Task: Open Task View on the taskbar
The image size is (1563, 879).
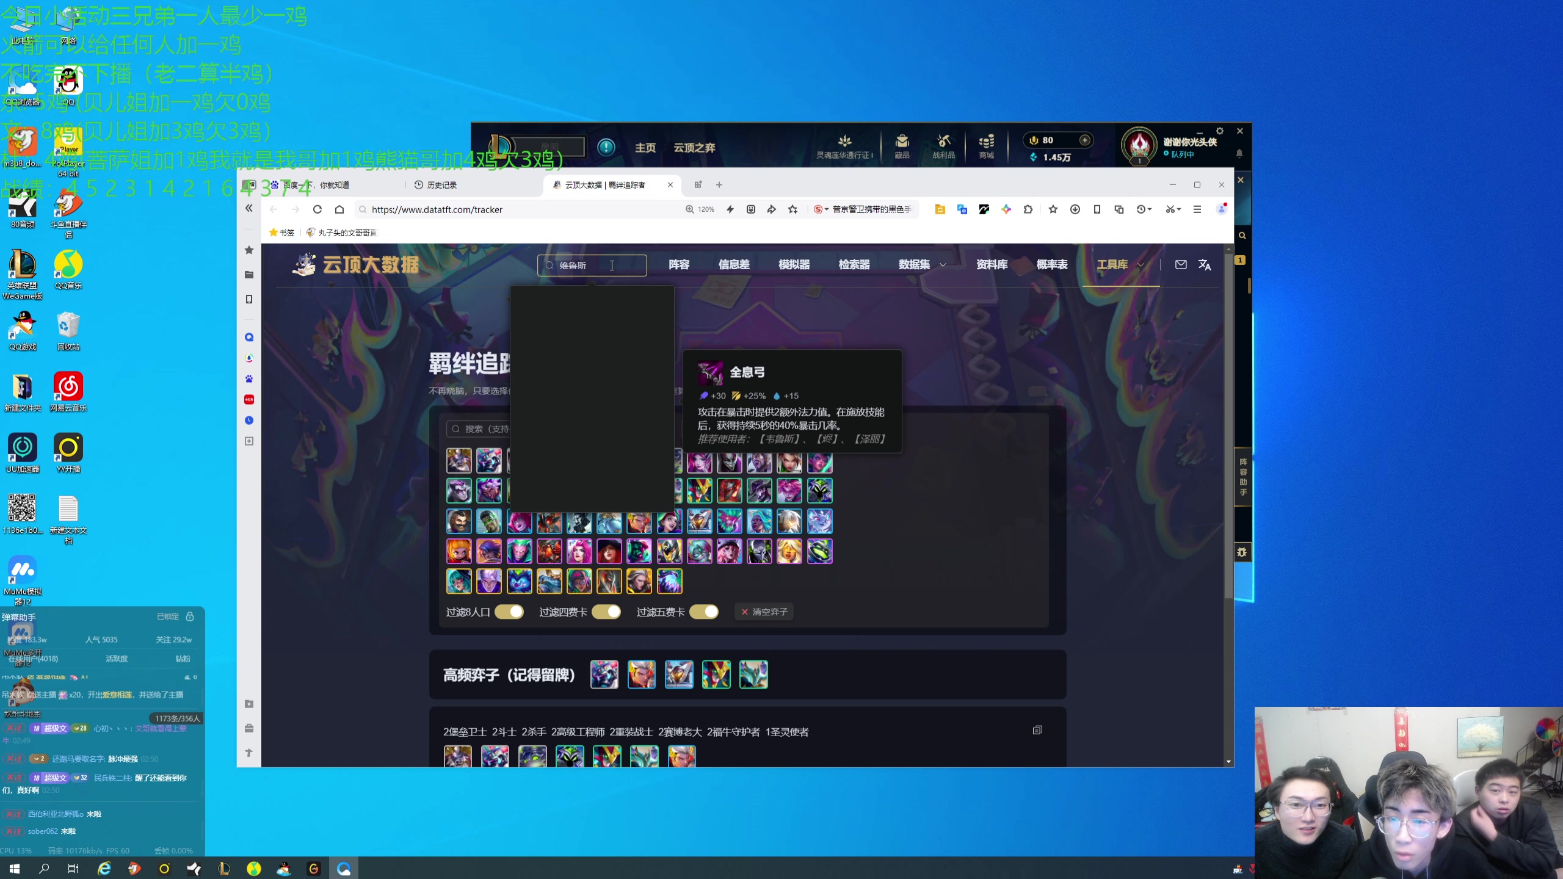Action: pyautogui.click(x=73, y=868)
